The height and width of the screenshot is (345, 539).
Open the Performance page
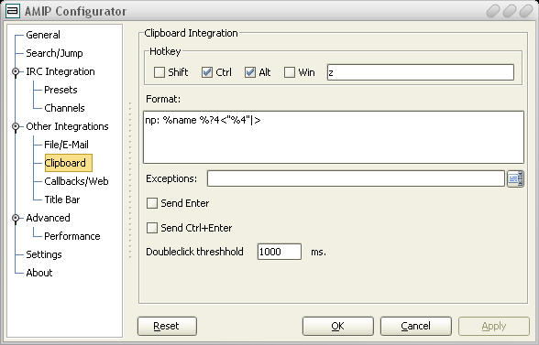point(72,236)
